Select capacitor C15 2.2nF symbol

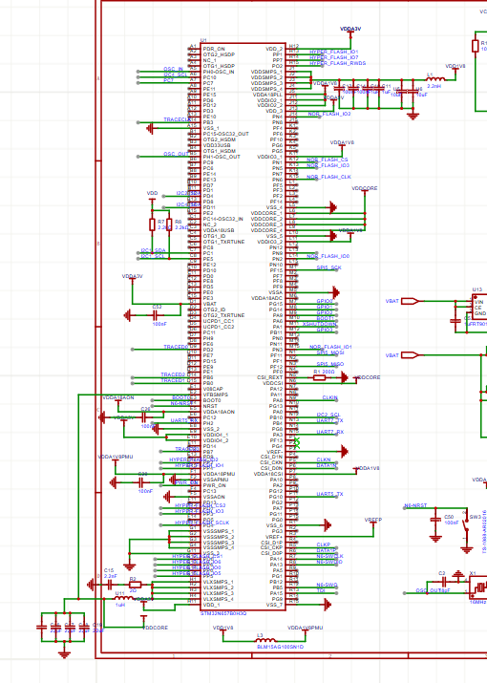(110, 585)
